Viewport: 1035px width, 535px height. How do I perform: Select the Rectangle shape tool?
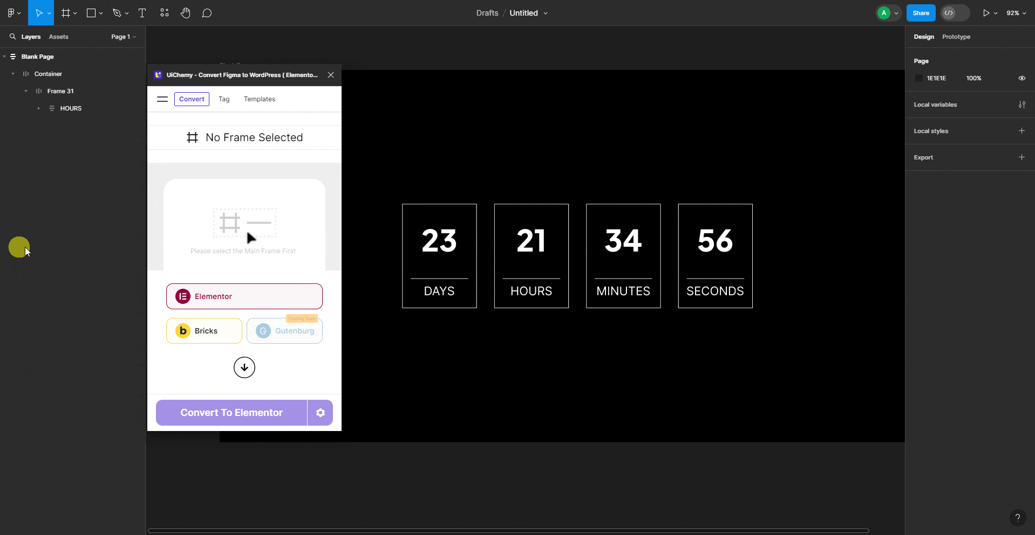(x=92, y=12)
